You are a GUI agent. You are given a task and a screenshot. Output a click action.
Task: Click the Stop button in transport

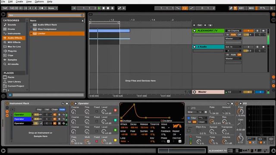(103, 8)
